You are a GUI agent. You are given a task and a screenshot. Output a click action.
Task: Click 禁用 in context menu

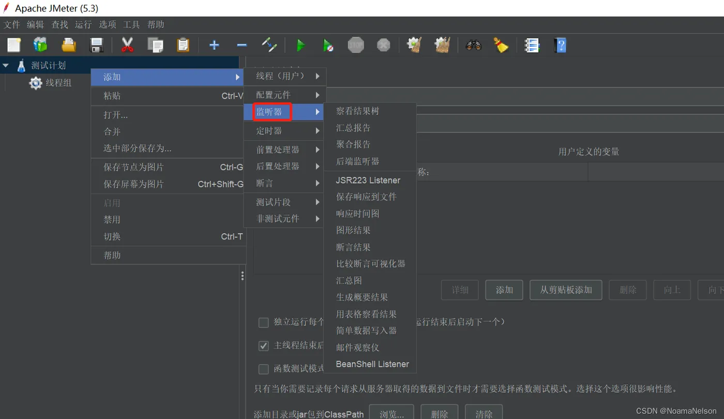coord(168,219)
